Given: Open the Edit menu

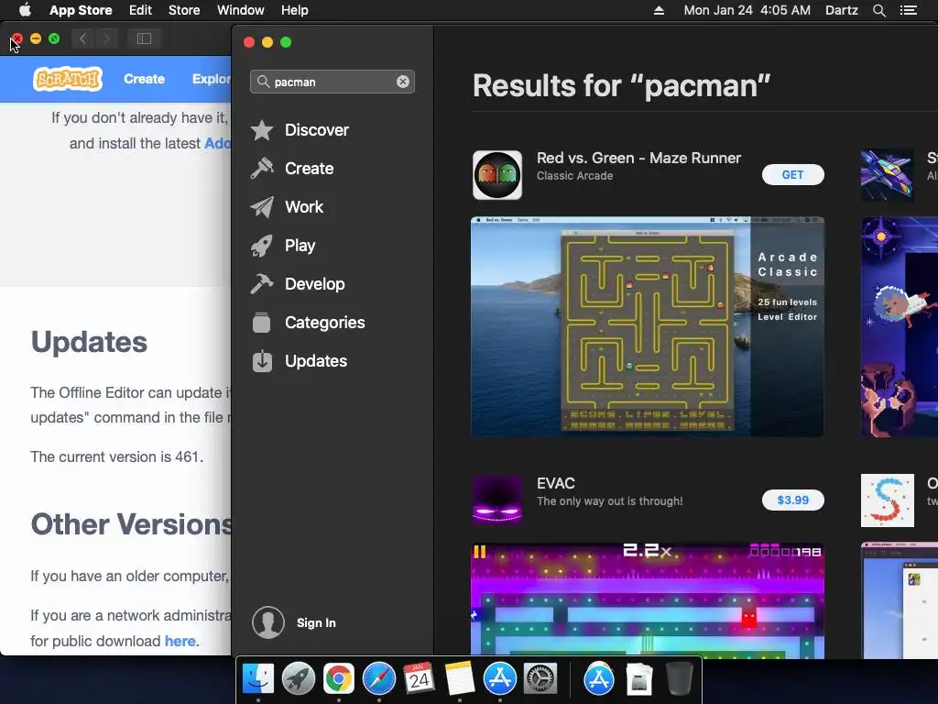Looking at the screenshot, I should point(140,10).
